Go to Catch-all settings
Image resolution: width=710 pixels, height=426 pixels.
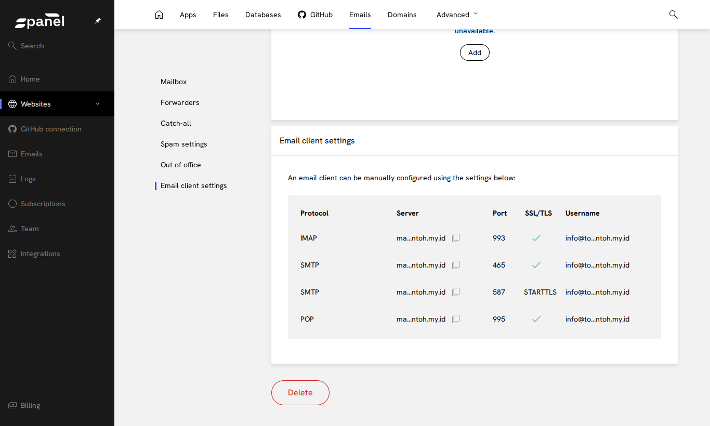176,123
